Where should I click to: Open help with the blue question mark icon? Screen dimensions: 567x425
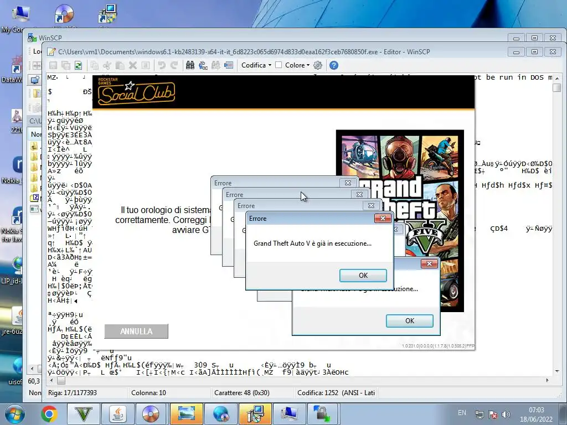pyautogui.click(x=334, y=65)
